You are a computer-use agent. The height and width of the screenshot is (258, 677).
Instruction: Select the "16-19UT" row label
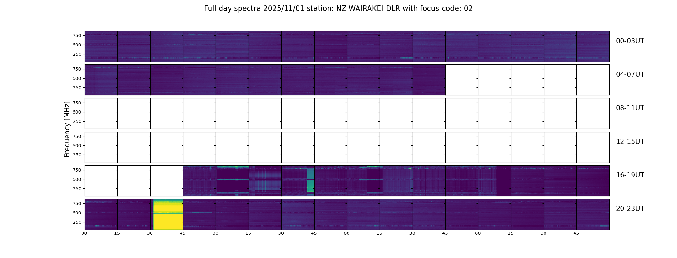(x=630, y=175)
